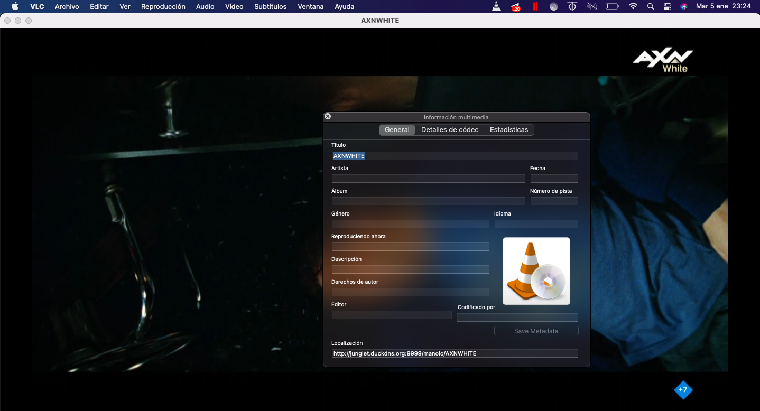Click the muted volume icon
Viewport: 760px width, 411px height.
pos(591,7)
